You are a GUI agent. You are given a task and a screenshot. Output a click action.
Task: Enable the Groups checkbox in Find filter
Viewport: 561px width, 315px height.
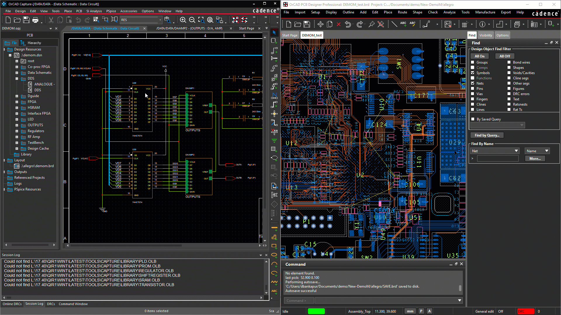(473, 62)
